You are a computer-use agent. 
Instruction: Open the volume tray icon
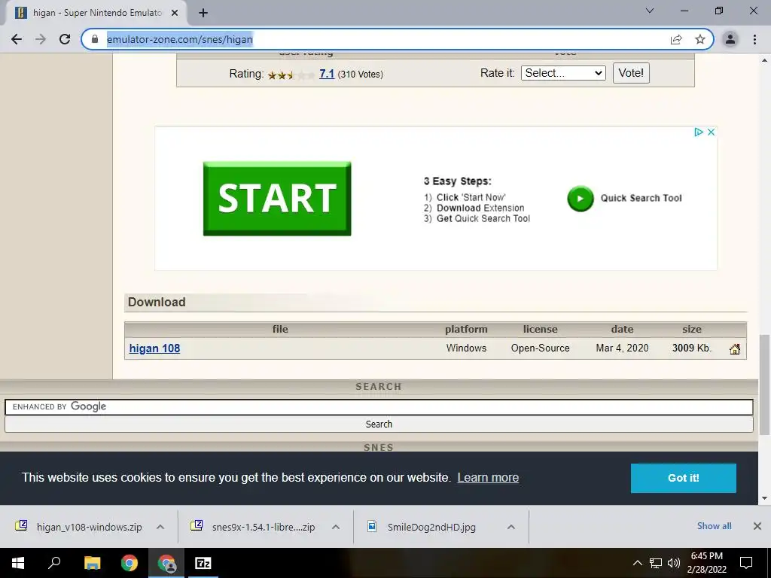tap(674, 563)
